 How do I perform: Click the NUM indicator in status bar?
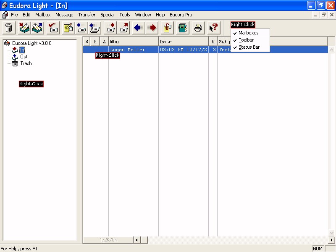318,249
